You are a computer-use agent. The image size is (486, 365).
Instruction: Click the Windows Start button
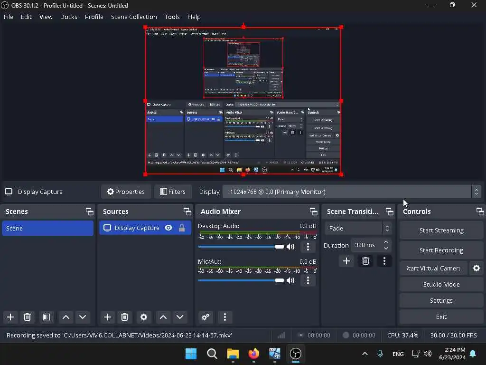191,354
